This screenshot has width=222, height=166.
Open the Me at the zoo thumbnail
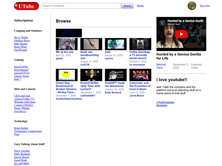67,44
